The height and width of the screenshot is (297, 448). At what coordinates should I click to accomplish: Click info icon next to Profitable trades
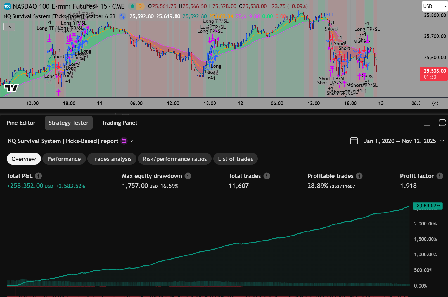coord(359,176)
